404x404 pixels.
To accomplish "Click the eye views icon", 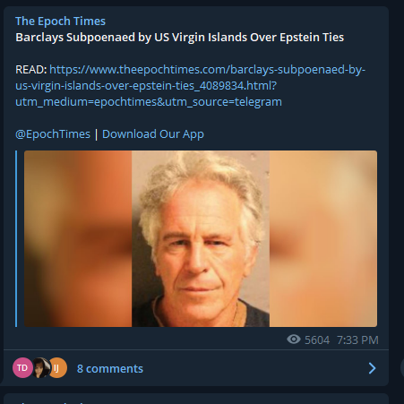I will click(294, 340).
